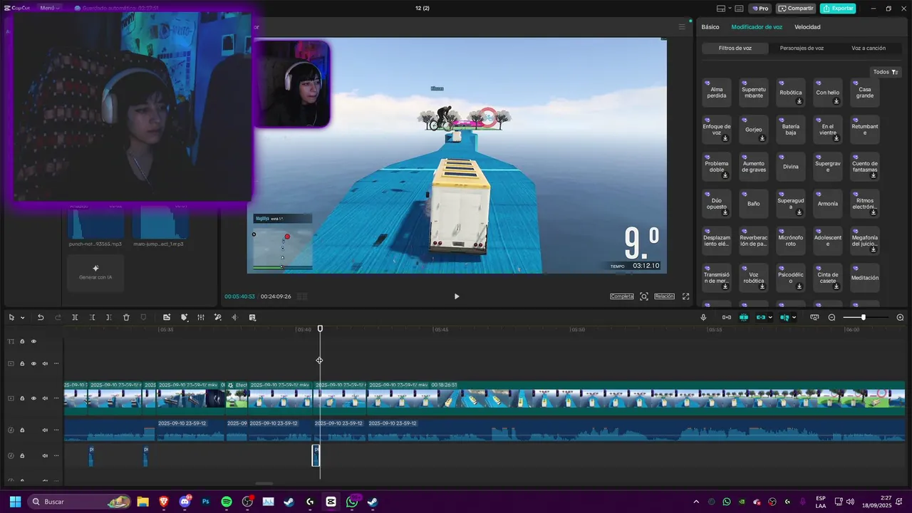This screenshot has height=513, width=912.
Task: Expand the selection tool dropdown arrow
Action: point(23,318)
